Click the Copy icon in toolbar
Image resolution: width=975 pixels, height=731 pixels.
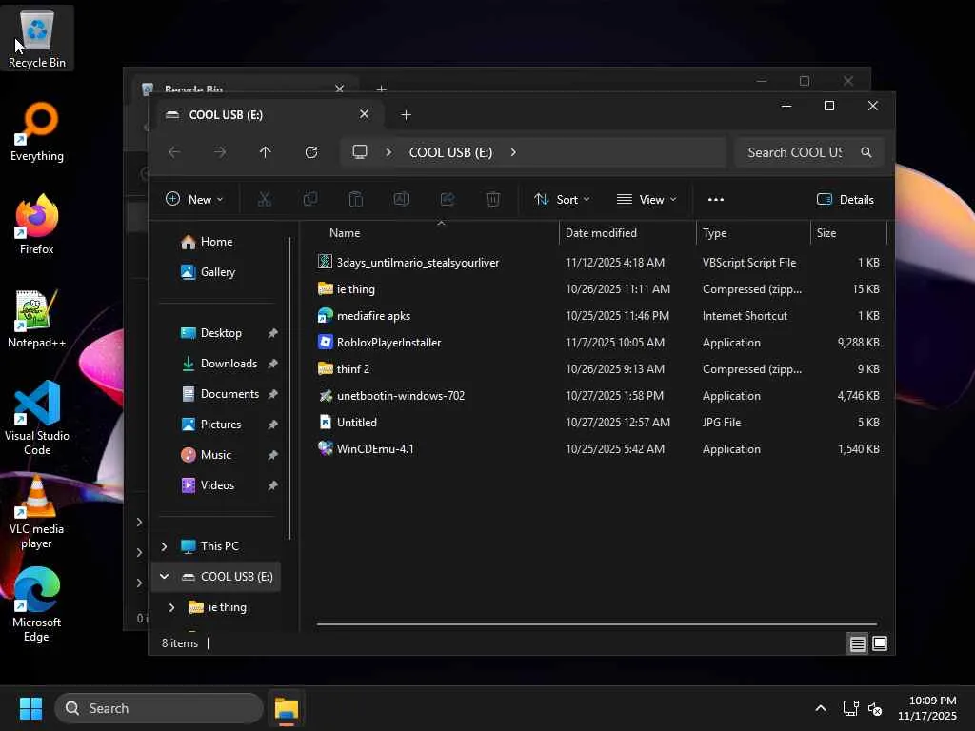click(x=309, y=200)
